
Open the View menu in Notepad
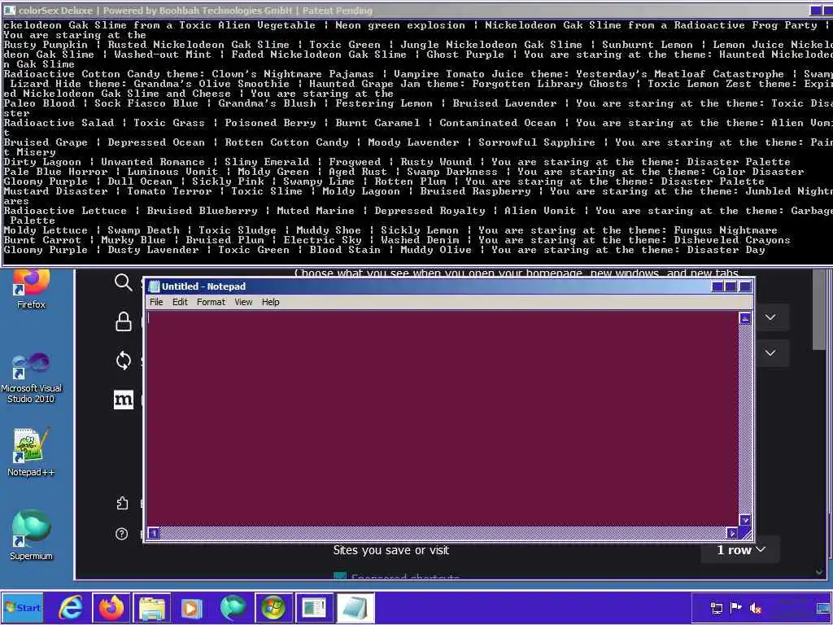point(243,302)
